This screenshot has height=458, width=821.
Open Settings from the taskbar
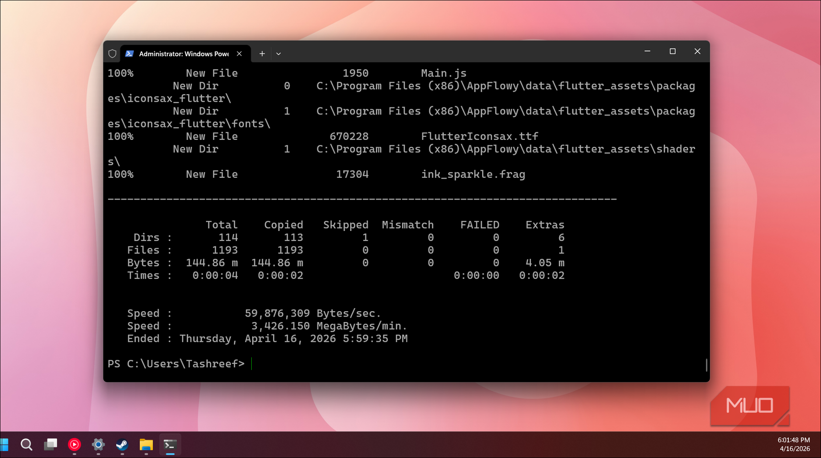(x=98, y=445)
